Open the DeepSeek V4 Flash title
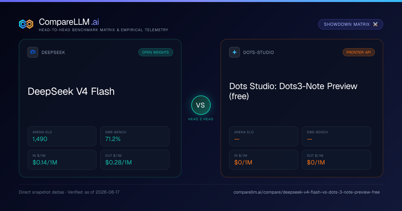The image size is (402, 211). tap(71, 91)
